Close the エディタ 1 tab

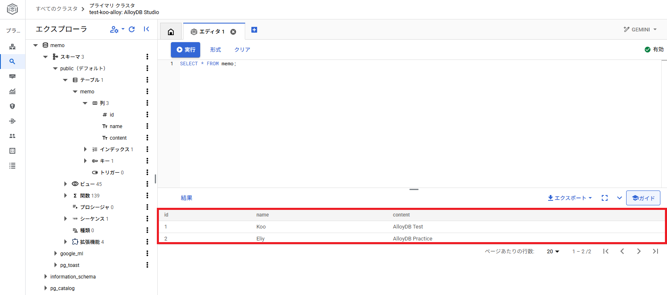click(233, 32)
